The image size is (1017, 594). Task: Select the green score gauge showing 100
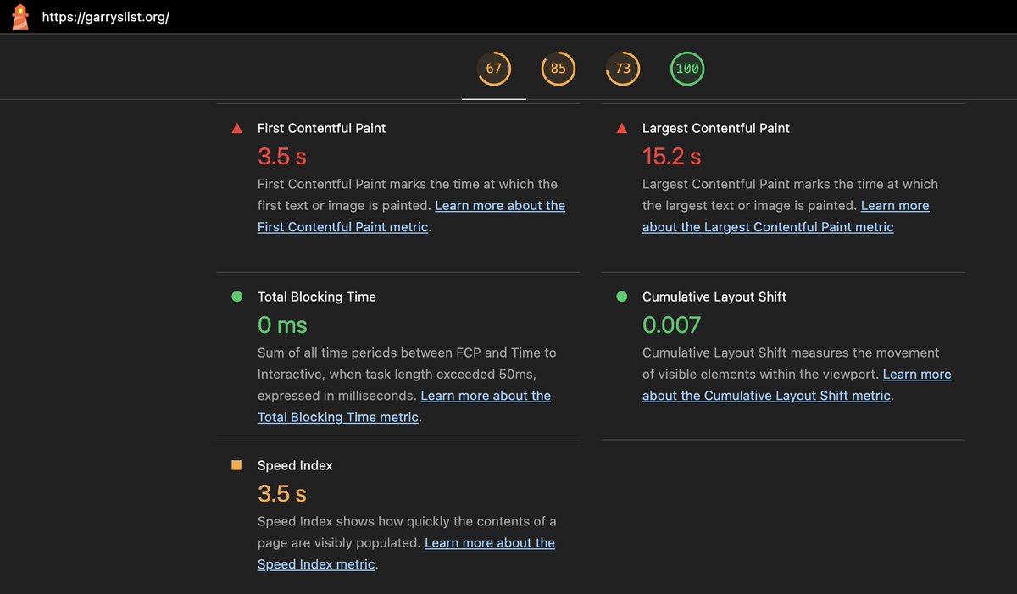(687, 69)
